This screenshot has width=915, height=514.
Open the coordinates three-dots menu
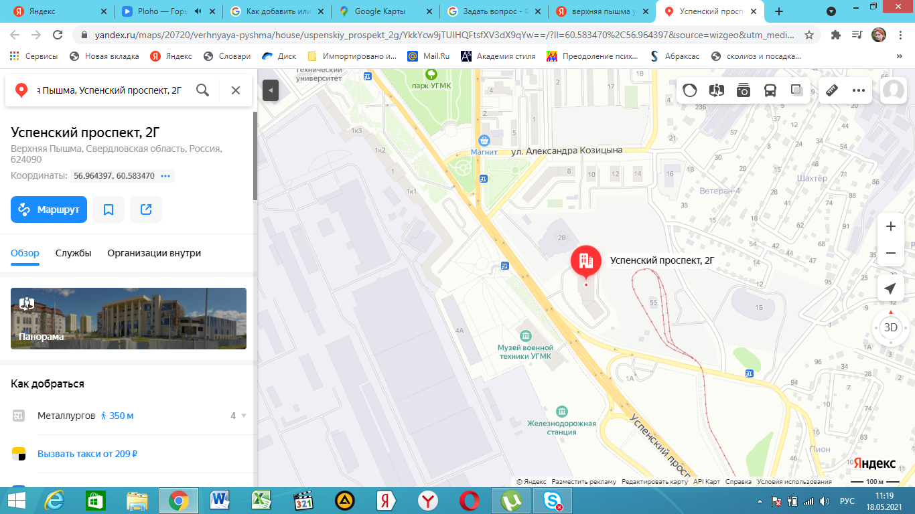pyautogui.click(x=166, y=176)
